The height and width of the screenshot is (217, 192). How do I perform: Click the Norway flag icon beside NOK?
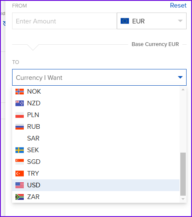[x=20, y=92]
